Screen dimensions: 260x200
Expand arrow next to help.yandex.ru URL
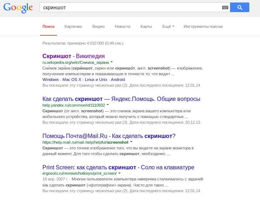click(x=108, y=105)
